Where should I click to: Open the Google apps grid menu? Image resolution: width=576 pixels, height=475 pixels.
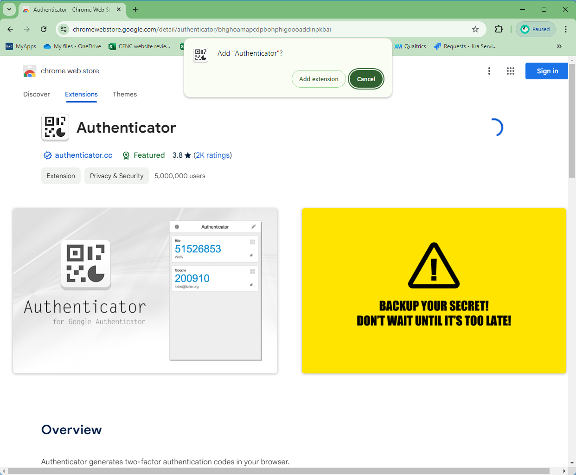(x=511, y=71)
